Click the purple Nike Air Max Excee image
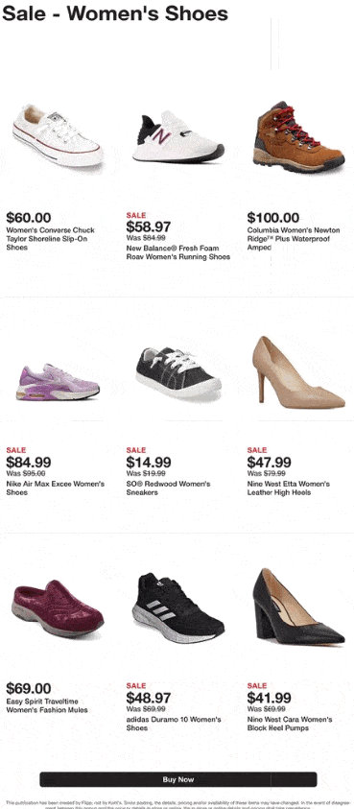The width and height of the screenshot is (354, 809). pos(58,382)
